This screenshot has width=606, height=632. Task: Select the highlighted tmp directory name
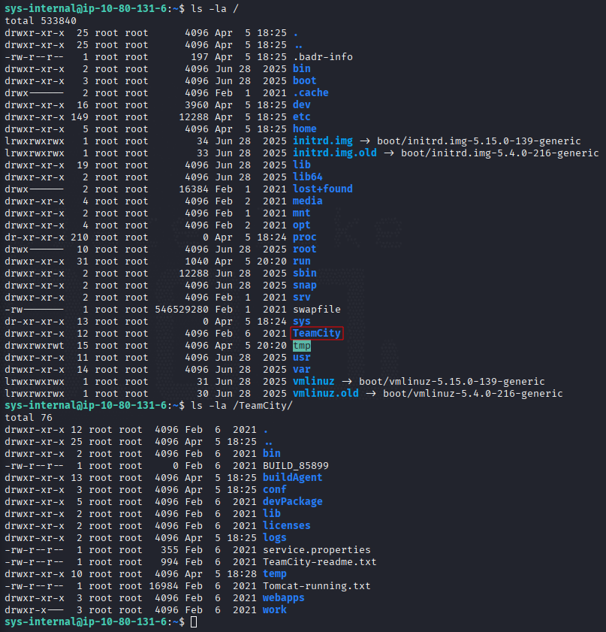coord(302,346)
